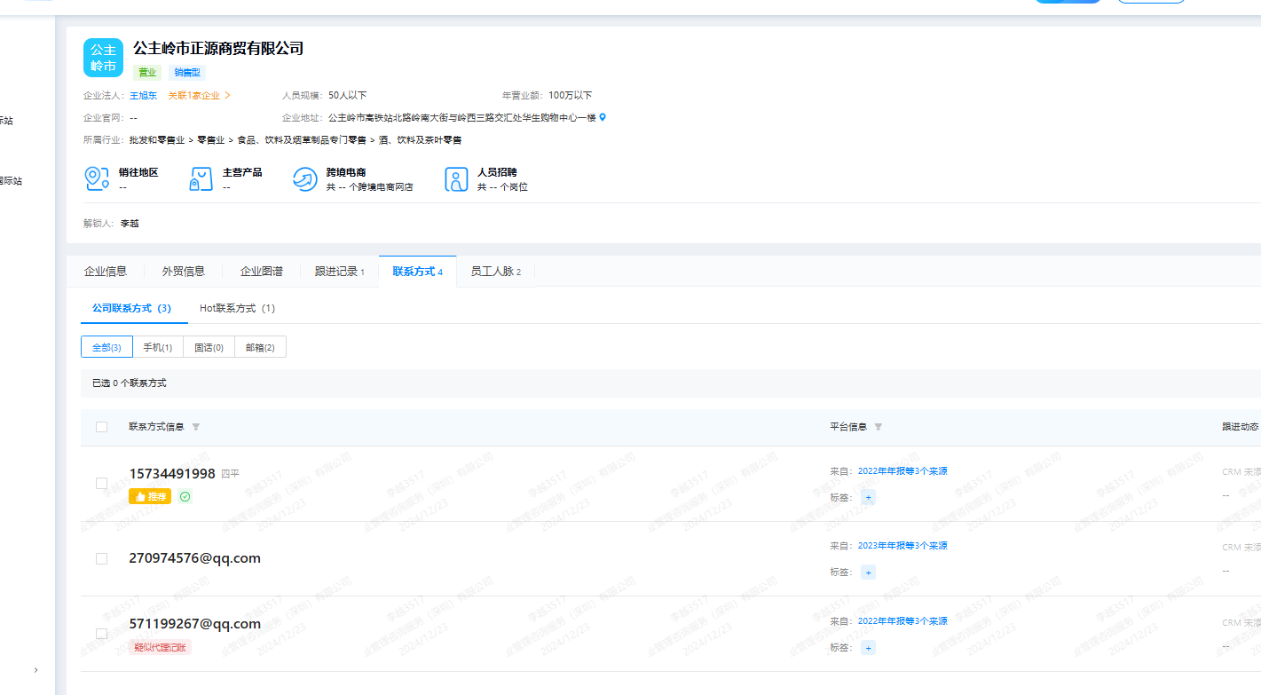Click the filter icon next to 联系方式信息
The height and width of the screenshot is (695, 1261).
click(x=196, y=427)
